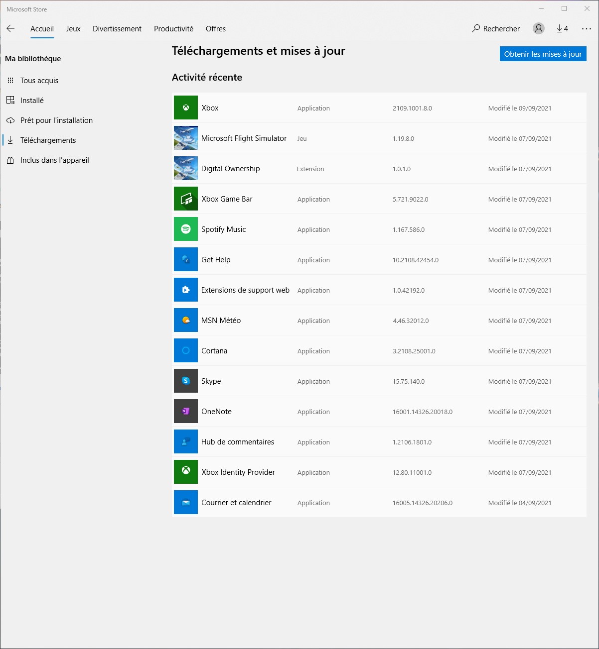Click the Get Help icon
Image resolution: width=599 pixels, height=649 pixels.
click(x=186, y=259)
